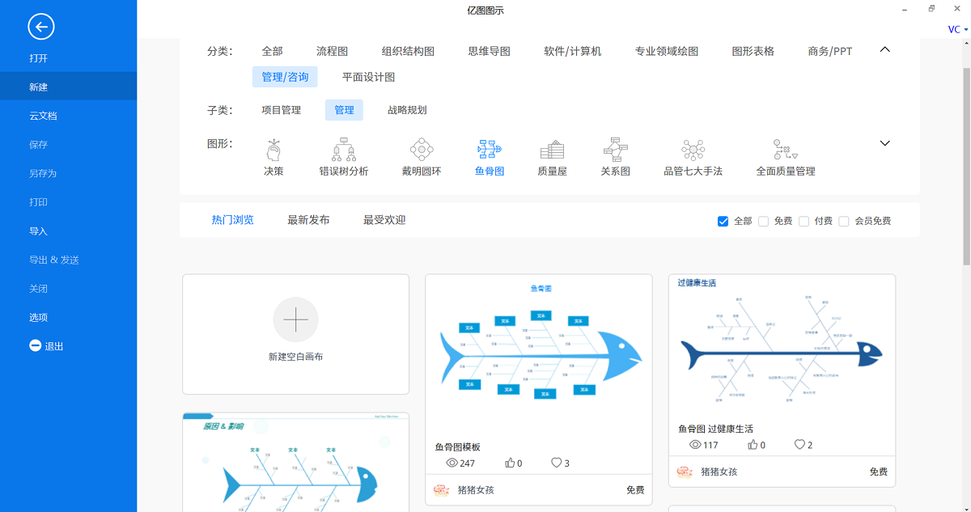Switch subcategory to 战略规划
This screenshot has height=512, width=971.
tap(406, 109)
